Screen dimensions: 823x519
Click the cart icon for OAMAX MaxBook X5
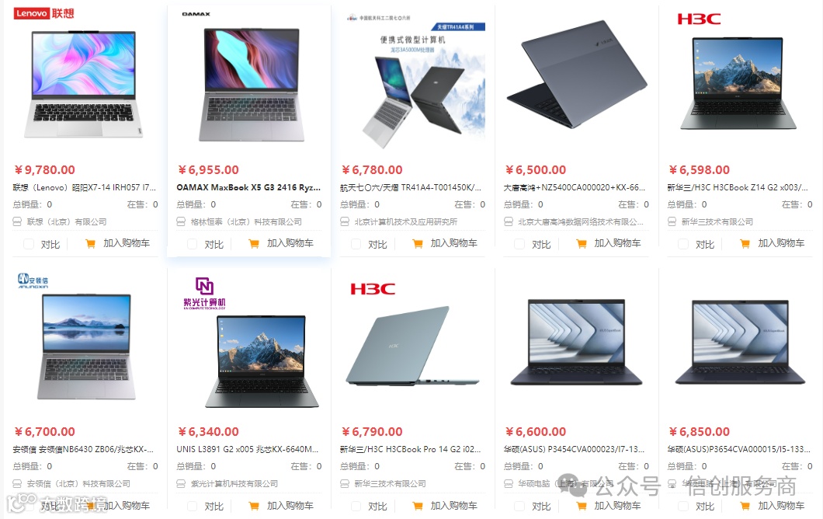tap(254, 244)
